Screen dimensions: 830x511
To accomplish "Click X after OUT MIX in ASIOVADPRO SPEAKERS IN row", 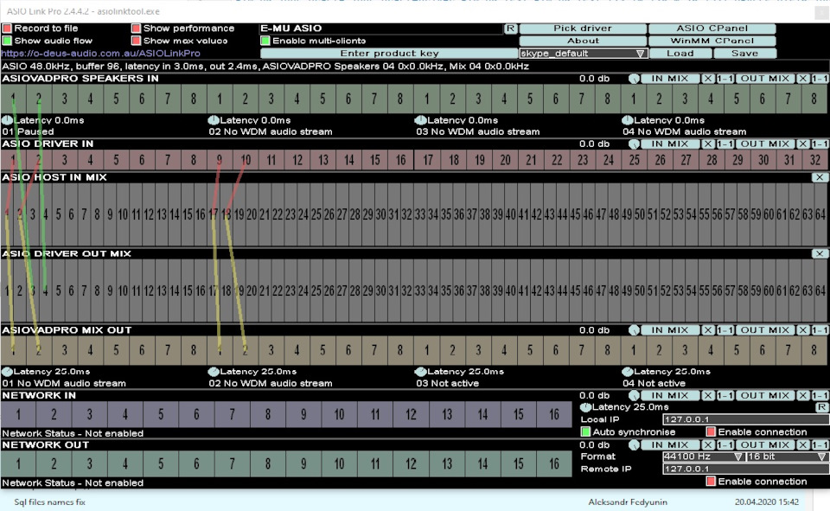I will click(803, 79).
